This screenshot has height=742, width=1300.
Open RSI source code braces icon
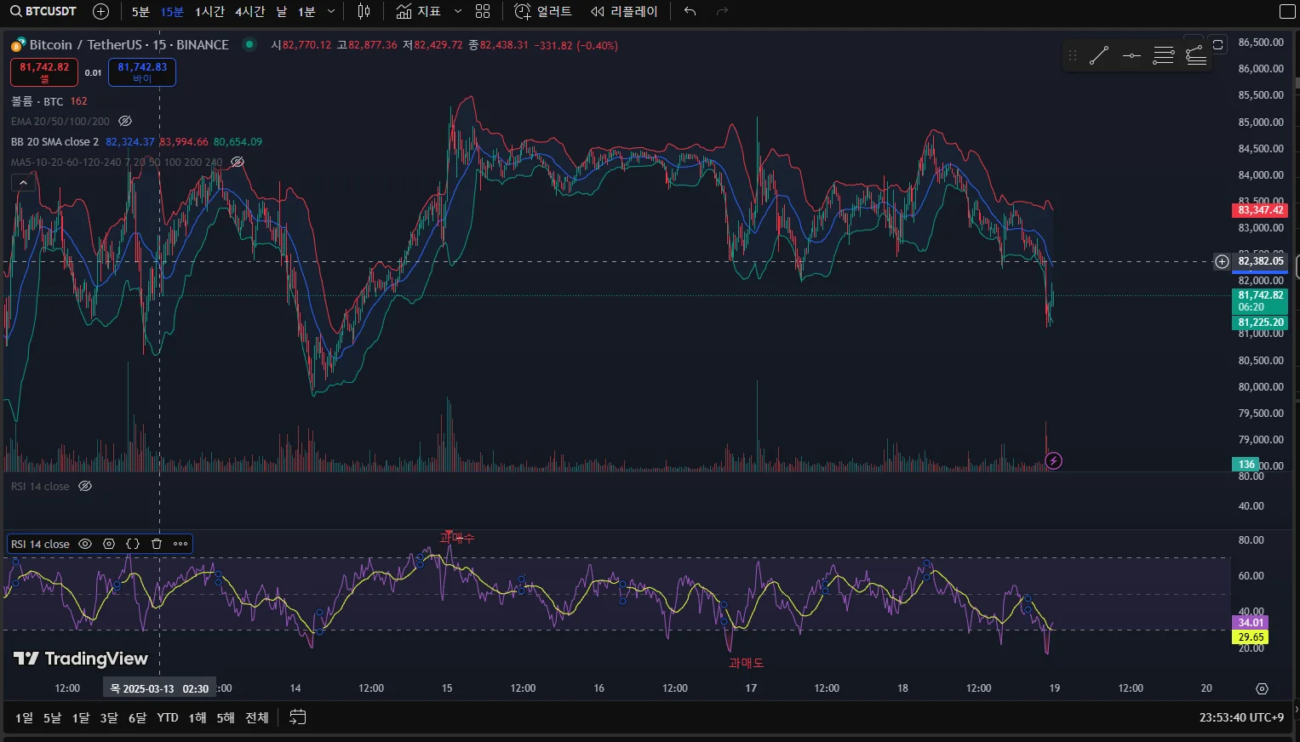tap(133, 544)
